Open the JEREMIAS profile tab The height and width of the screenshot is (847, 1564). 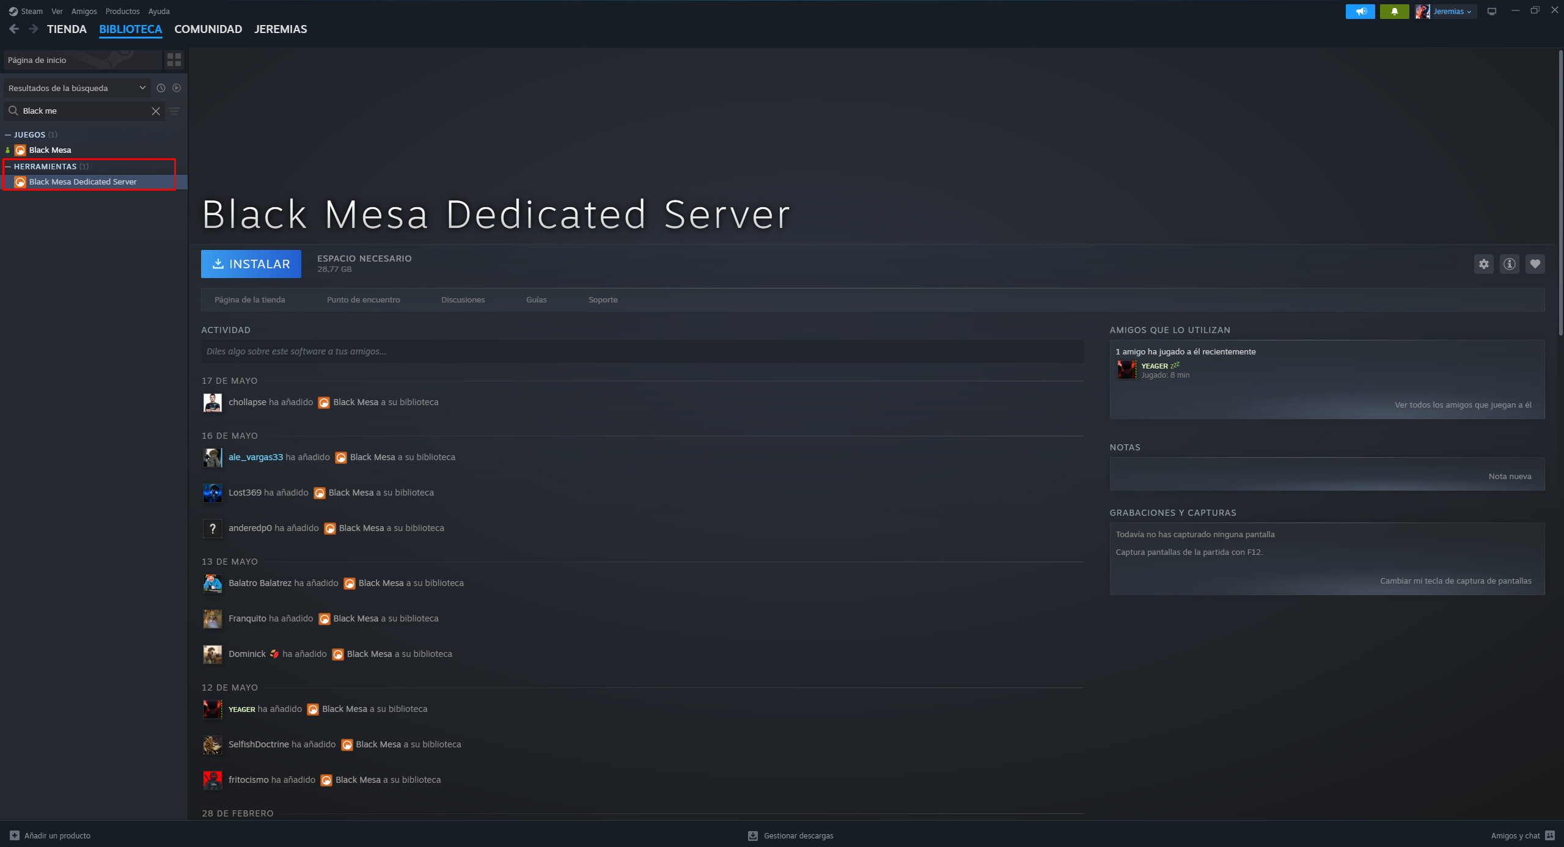coord(281,29)
